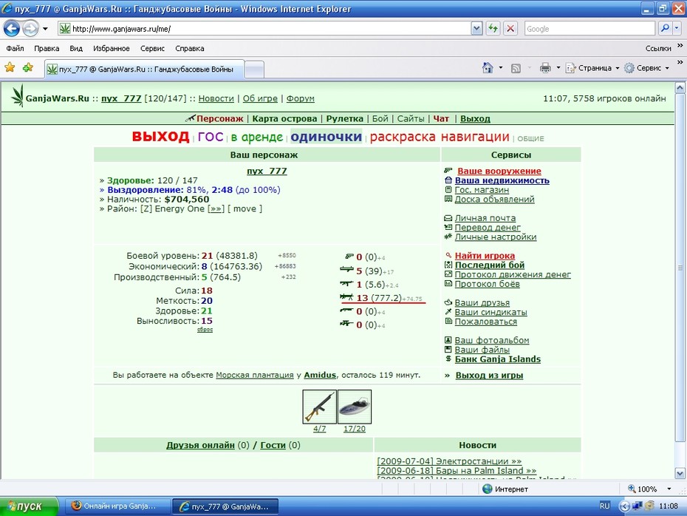Click the Refresh page icon

(x=493, y=29)
